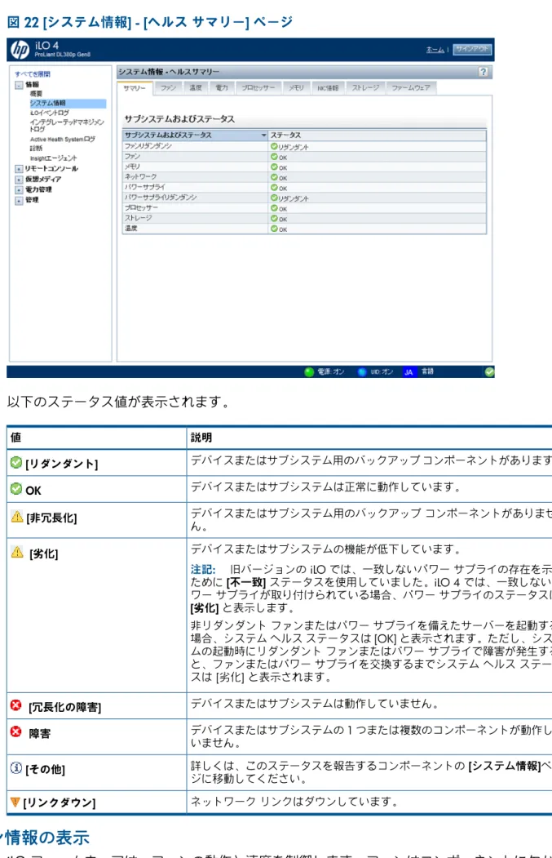Click the OK status icon for メモリ

274,167
